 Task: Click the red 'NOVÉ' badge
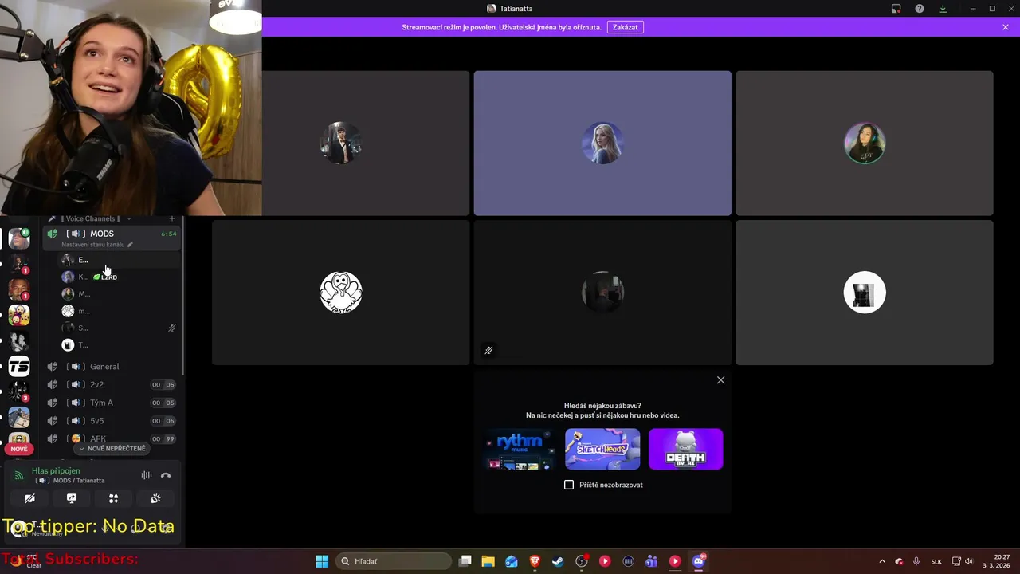19,449
